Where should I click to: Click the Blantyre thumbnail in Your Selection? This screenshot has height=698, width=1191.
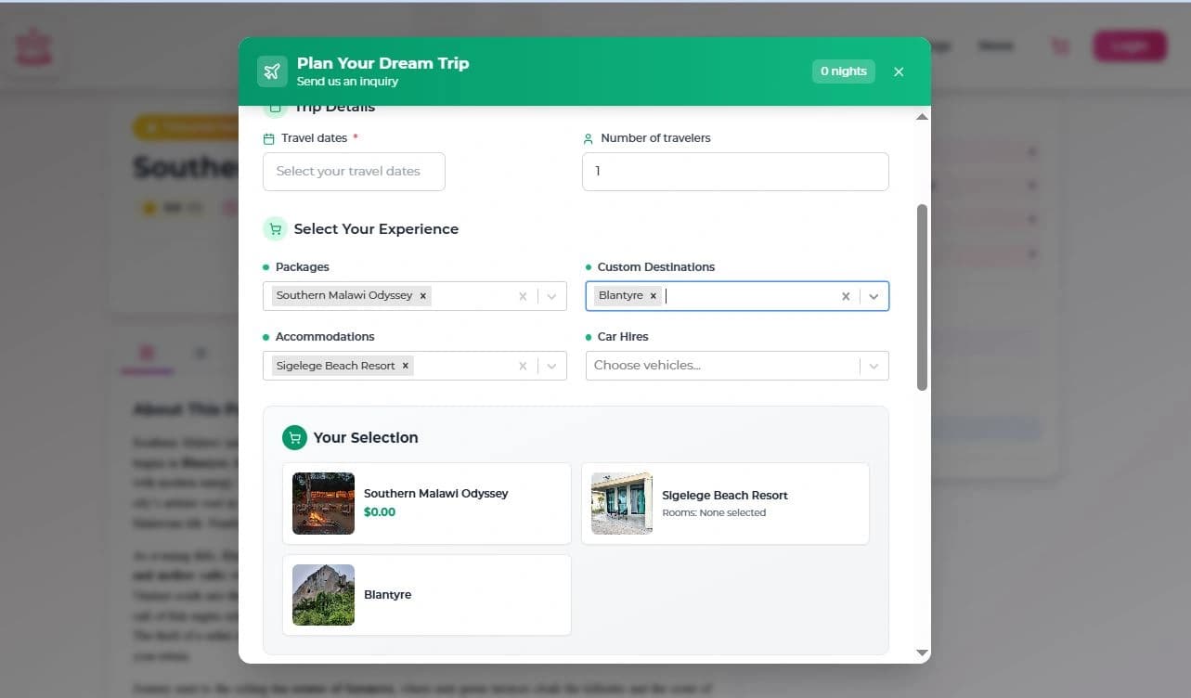323,594
